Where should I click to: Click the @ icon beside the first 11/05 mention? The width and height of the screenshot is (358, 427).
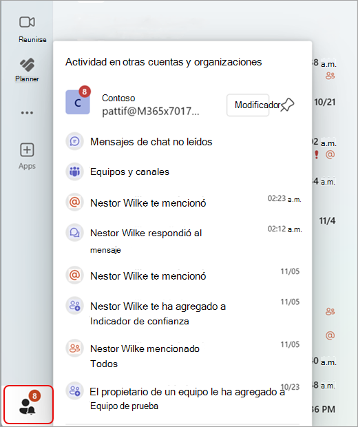coord(74,275)
